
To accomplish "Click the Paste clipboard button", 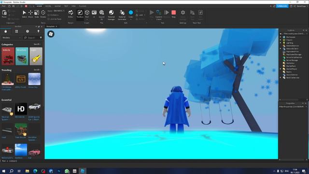I will pyautogui.click(x=4, y=14).
